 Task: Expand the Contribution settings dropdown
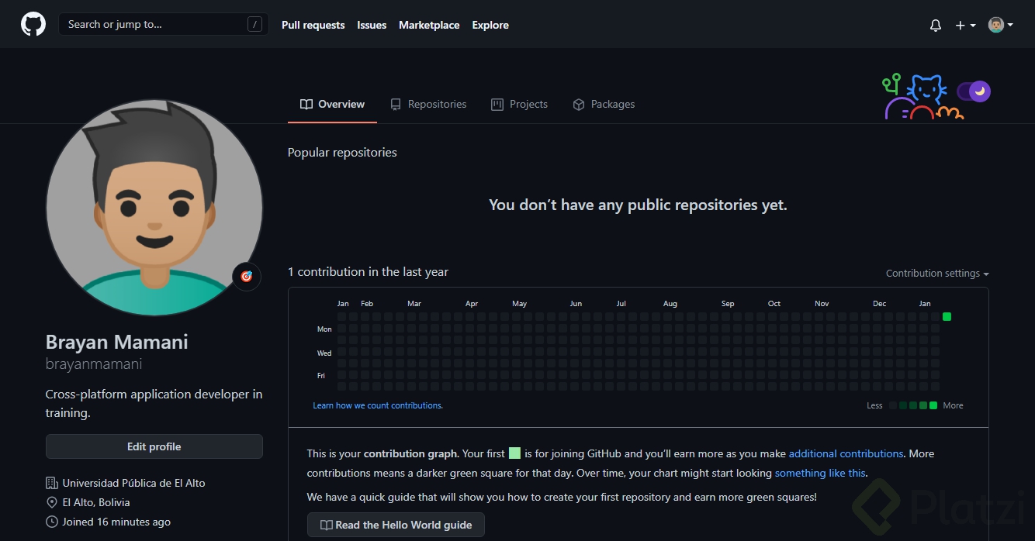point(937,274)
